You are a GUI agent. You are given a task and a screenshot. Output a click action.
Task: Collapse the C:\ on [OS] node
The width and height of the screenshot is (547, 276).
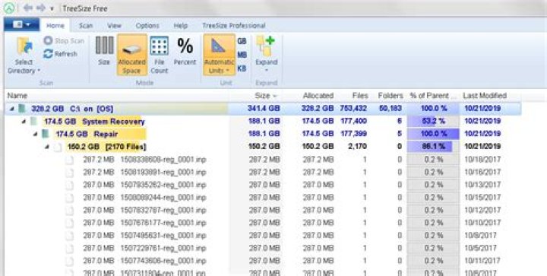click(x=12, y=109)
